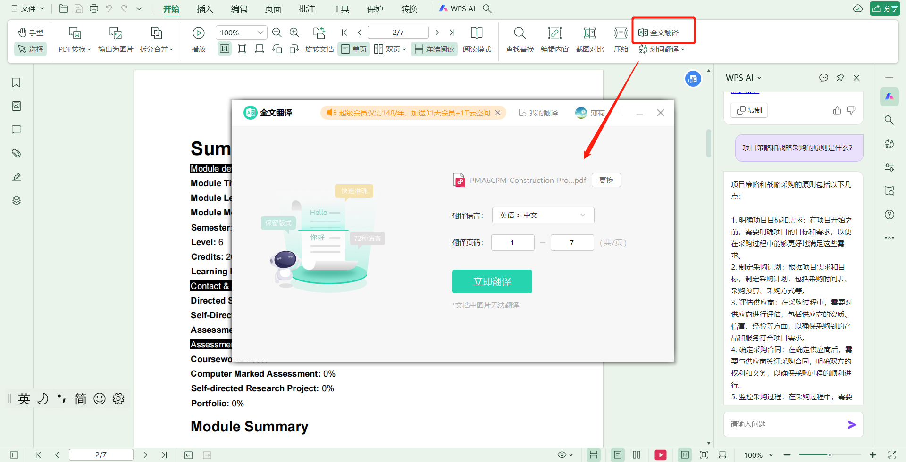Screen dimensions: 906x462
Task: Click the end page field showing 7
Action: [x=572, y=243]
